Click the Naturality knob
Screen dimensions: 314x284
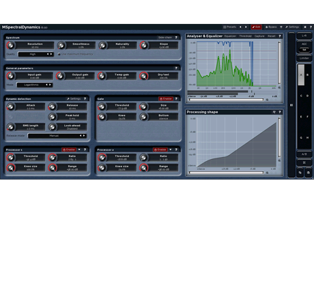(102, 45)
